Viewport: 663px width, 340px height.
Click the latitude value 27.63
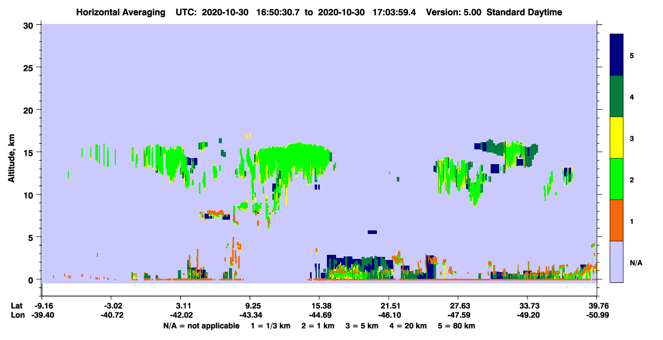pos(458,306)
